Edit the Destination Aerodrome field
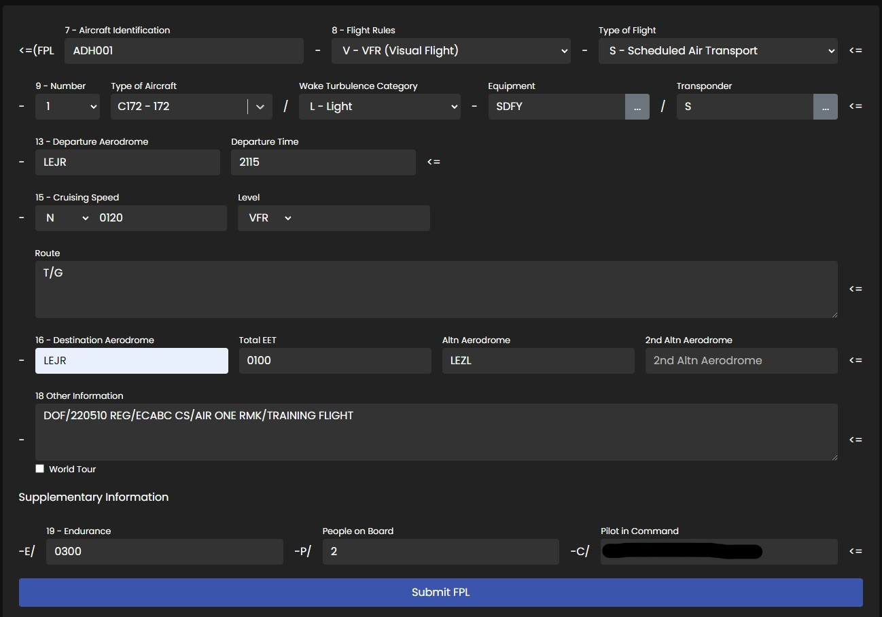 tap(132, 361)
